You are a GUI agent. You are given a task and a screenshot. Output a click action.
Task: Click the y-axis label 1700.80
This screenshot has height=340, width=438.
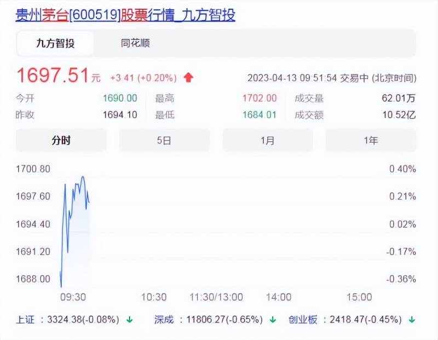click(33, 169)
